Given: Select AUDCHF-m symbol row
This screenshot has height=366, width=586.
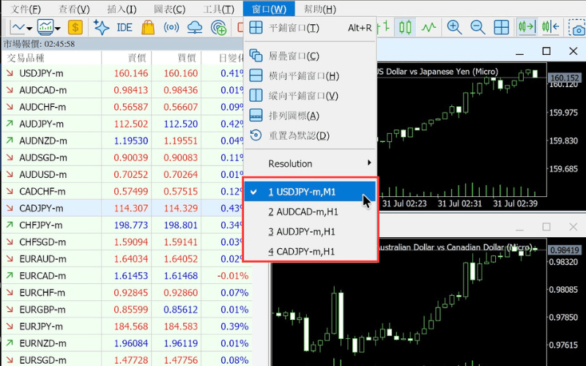Looking at the screenshot, I should click(x=124, y=107).
